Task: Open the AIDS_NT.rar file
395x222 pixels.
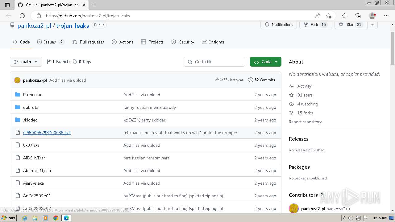Action: 34,158
